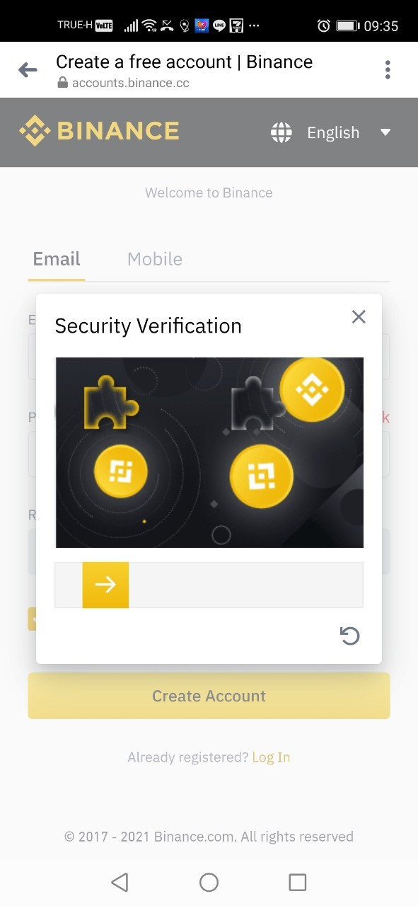This screenshot has height=906, width=418.
Task: Close the Security Verification dialog
Action: click(359, 317)
